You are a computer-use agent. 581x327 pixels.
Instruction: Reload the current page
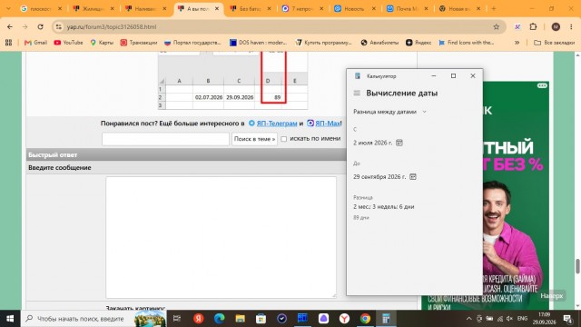40,26
